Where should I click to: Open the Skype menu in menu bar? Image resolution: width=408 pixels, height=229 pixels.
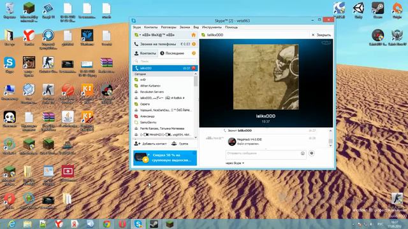(136, 27)
